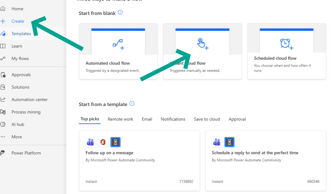Click 'Instant' label on Follow up card
Image resolution: width=331 pixels, height=194 pixels.
(91, 181)
